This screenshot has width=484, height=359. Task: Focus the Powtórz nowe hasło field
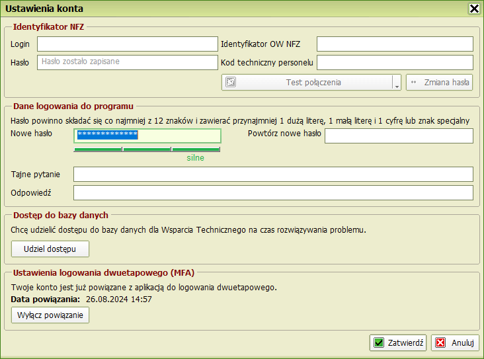[x=399, y=136]
